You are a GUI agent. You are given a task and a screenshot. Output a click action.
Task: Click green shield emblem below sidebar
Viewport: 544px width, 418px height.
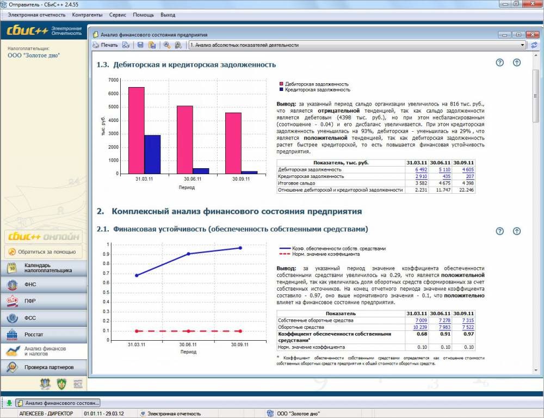62,384
